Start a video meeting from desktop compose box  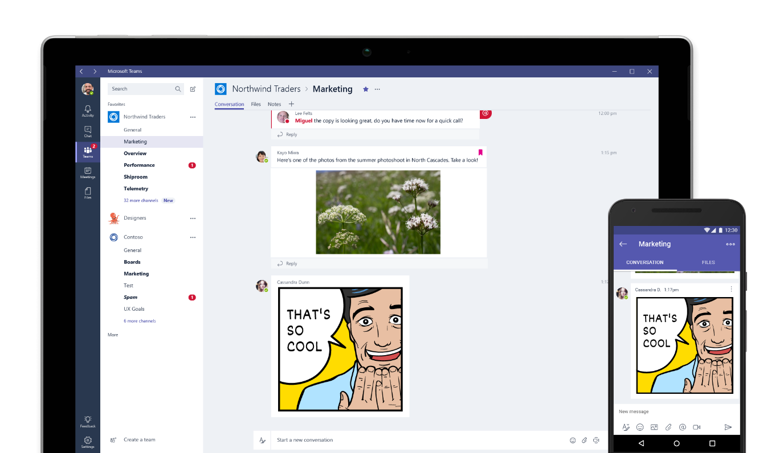point(596,440)
